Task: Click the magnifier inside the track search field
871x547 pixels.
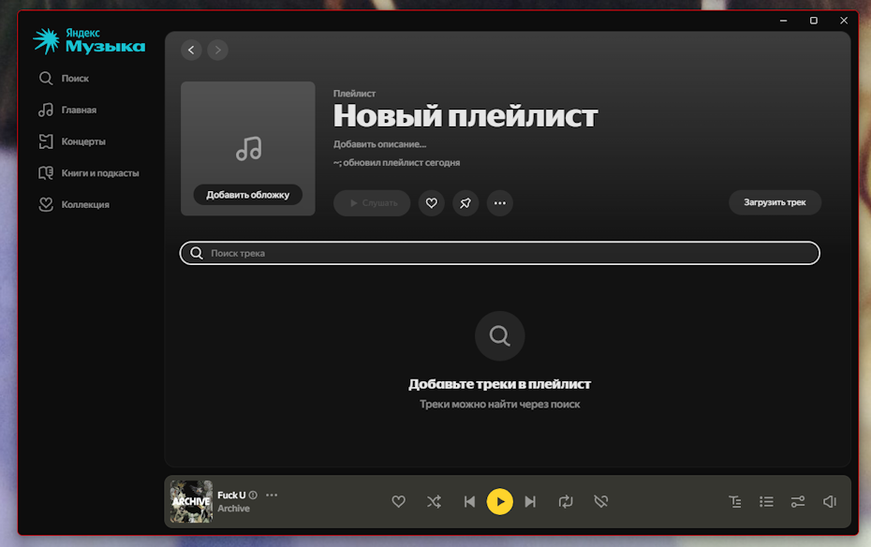Action: point(197,253)
